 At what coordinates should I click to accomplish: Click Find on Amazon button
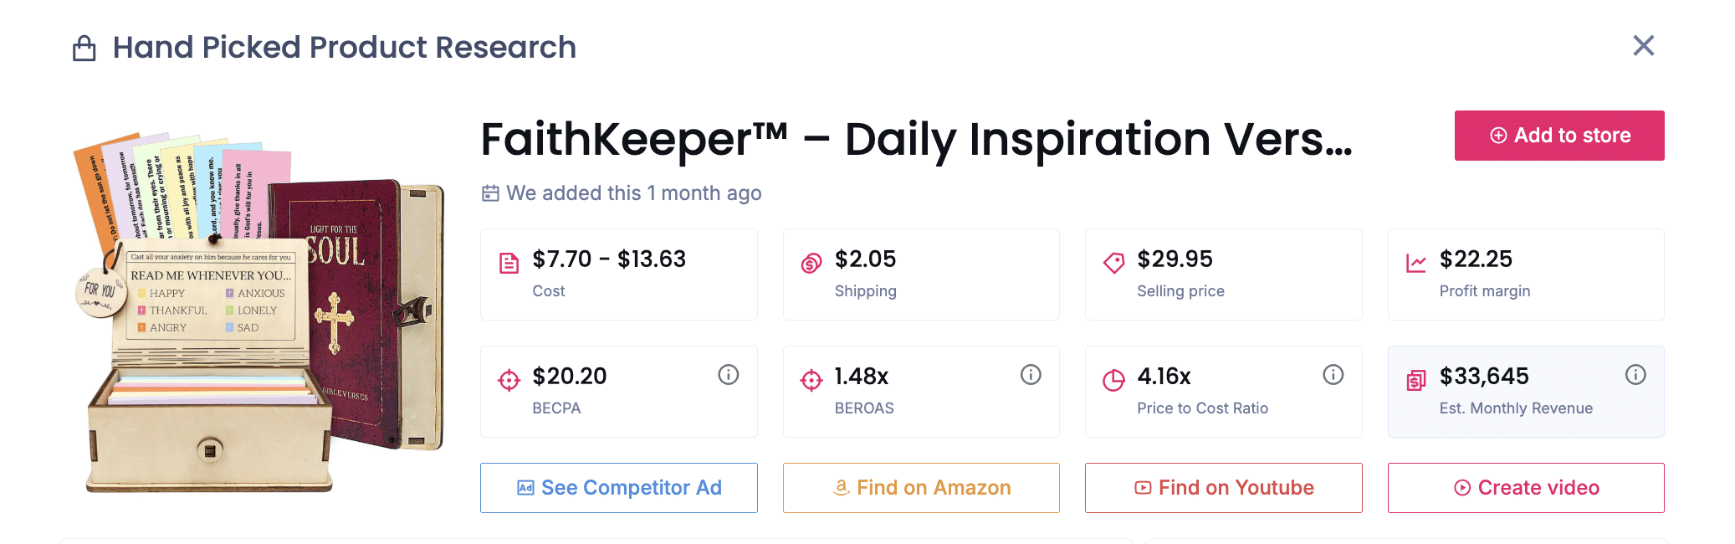(x=921, y=488)
